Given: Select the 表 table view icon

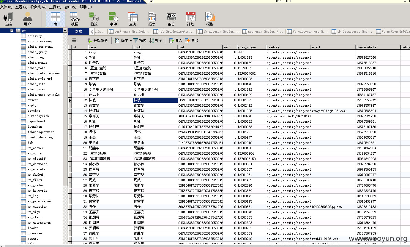Looking at the screenshot, I should pos(56,19).
